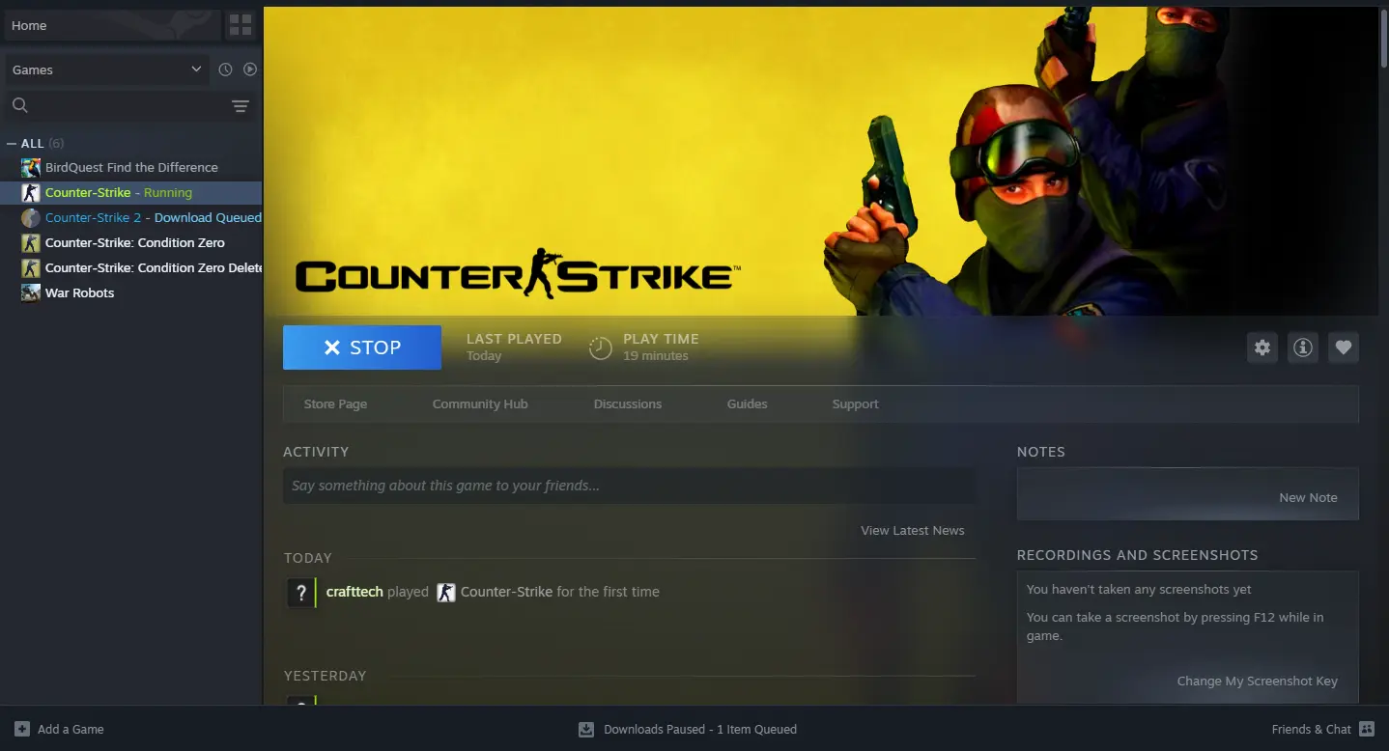1389x751 pixels.
Task: Open the Store Page tab
Action: pos(335,403)
